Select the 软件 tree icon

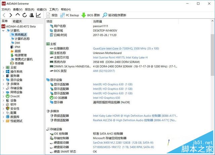pos(8,105)
